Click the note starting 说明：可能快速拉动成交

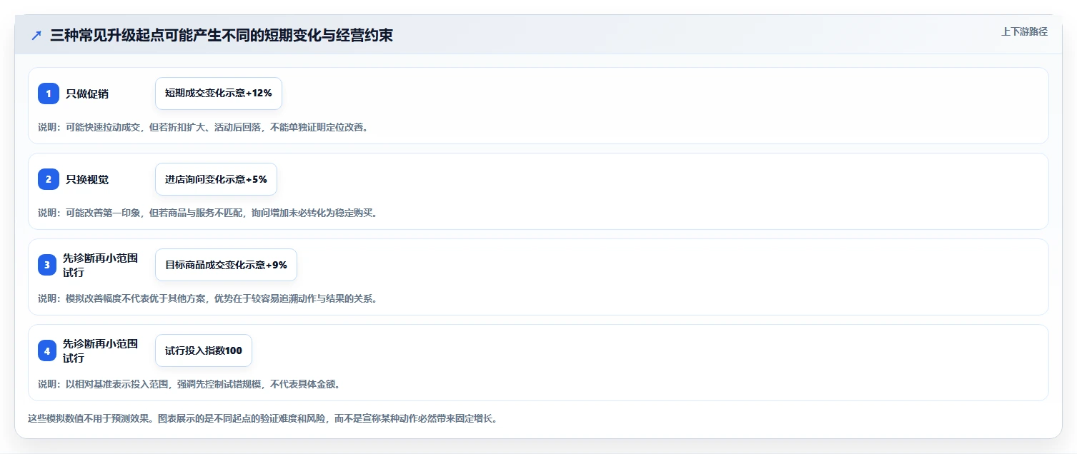coord(203,127)
